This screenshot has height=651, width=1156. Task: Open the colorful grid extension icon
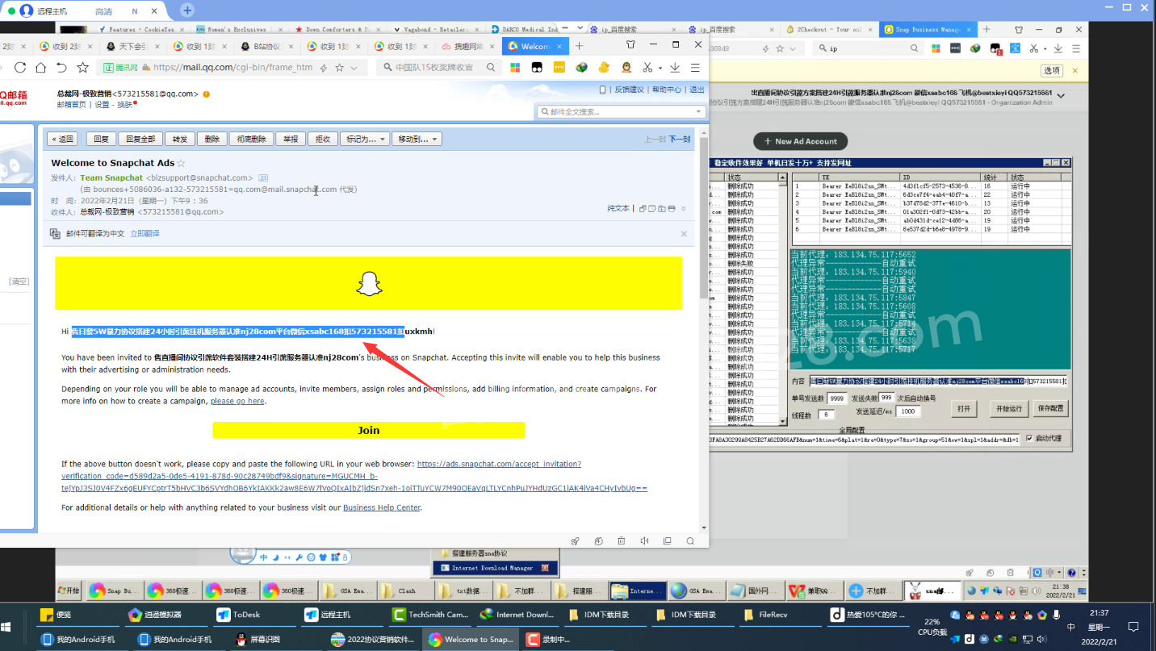[x=515, y=68]
